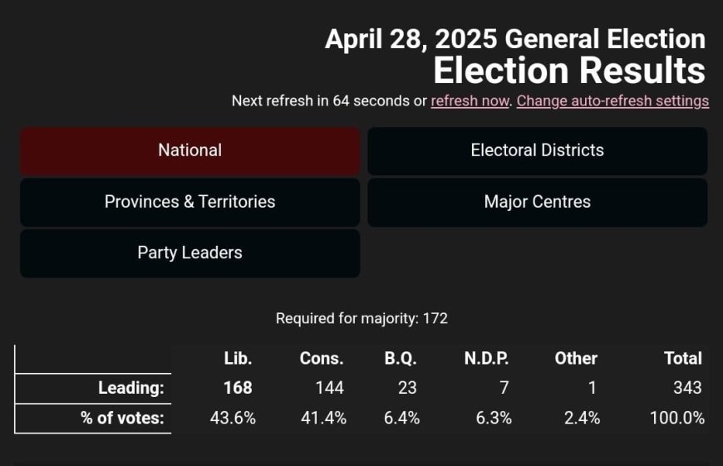Screen dimensions: 723x466
Task: Click the Other column header
Action: tap(576, 358)
